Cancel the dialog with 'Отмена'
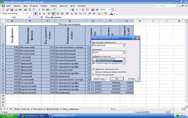 [x=131, y=79]
